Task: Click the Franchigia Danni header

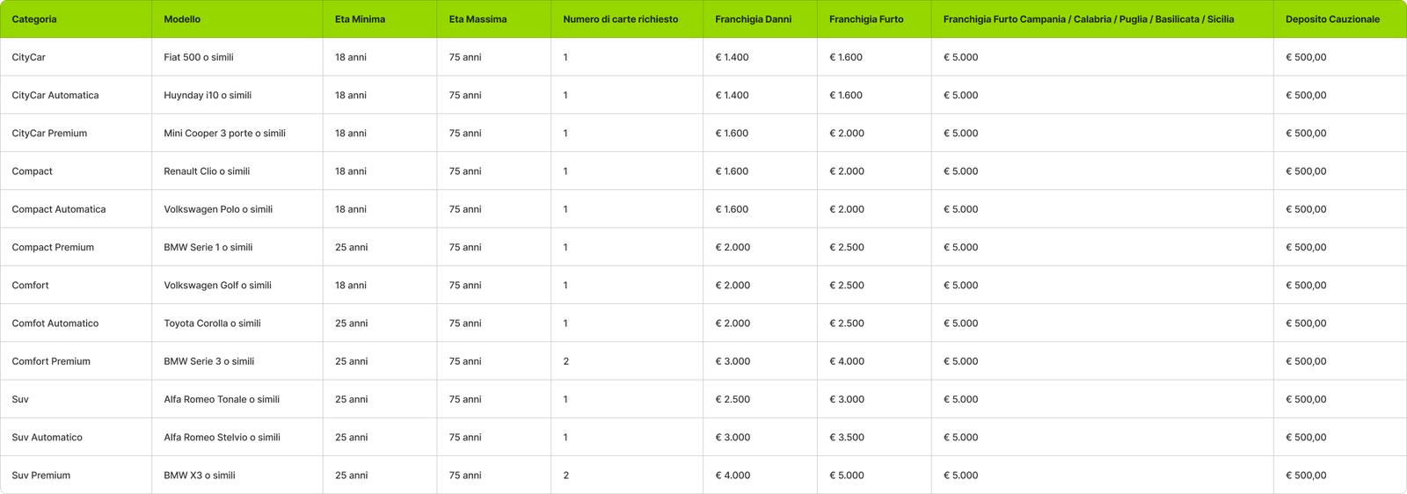Action: click(x=753, y=19)
